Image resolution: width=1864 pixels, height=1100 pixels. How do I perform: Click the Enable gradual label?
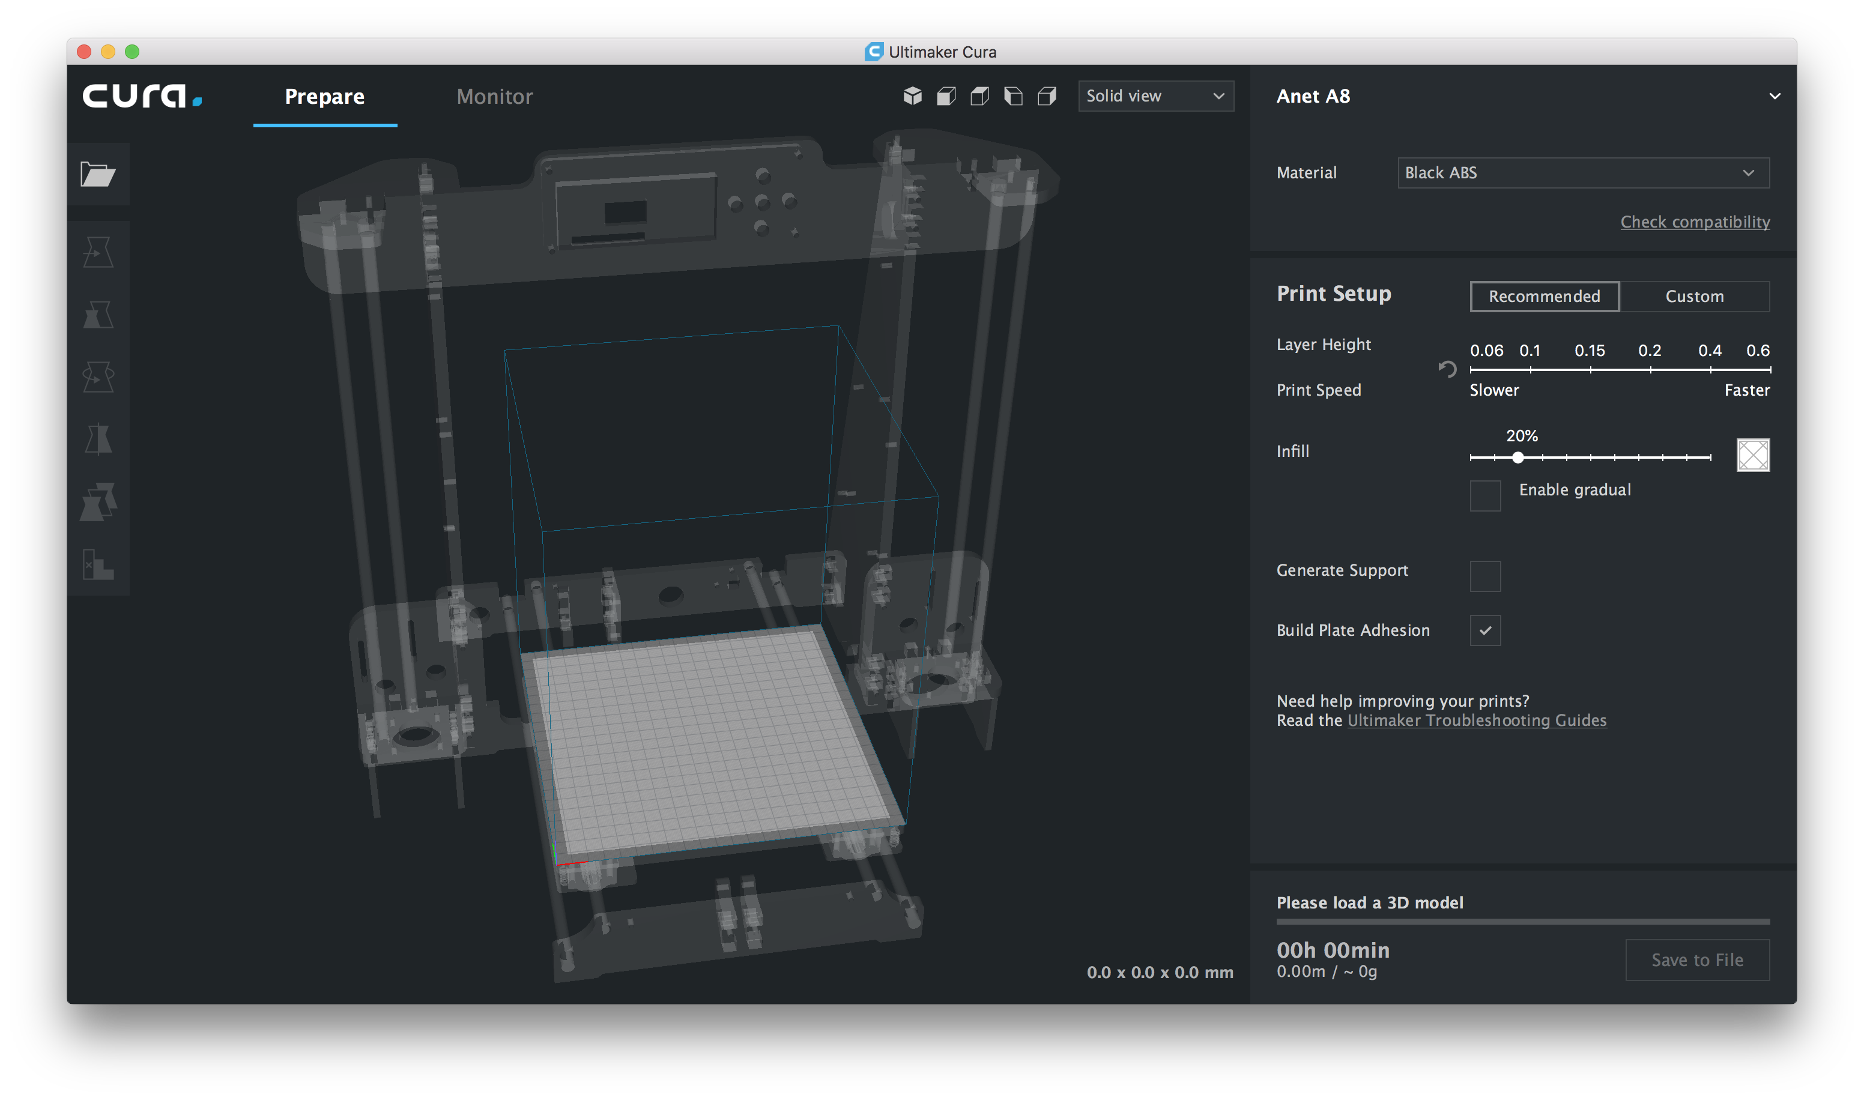tap(1575, 490)
